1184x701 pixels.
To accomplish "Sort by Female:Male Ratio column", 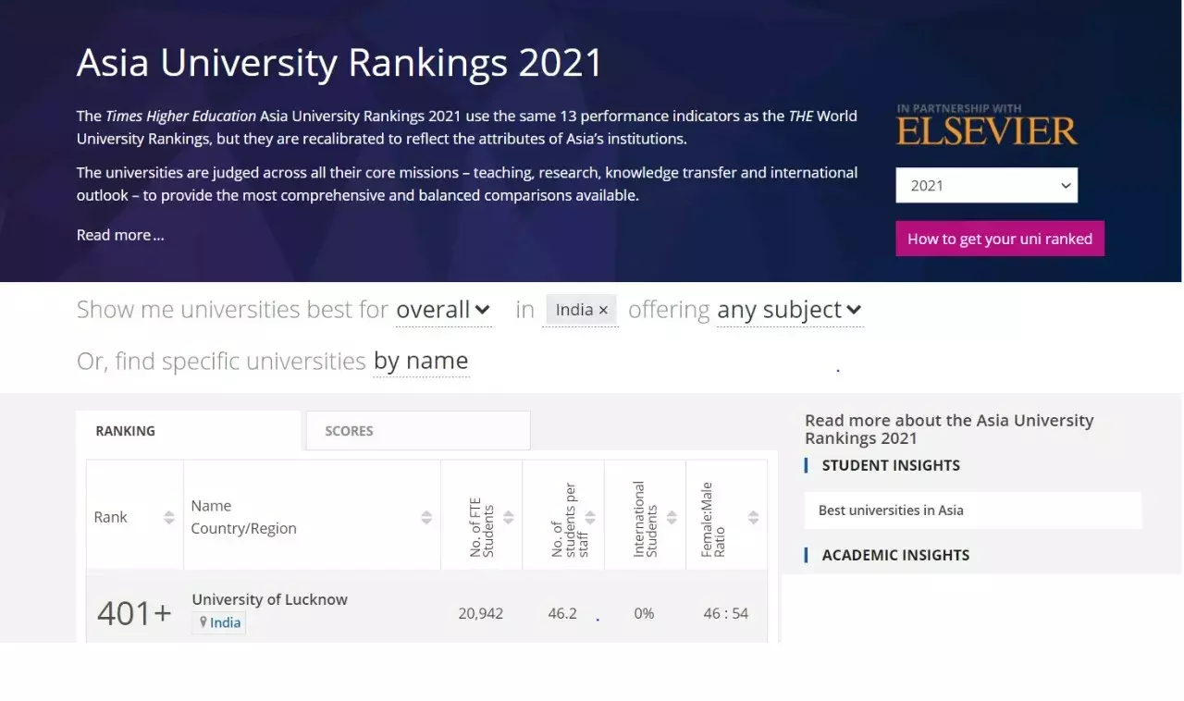I will coord(753,516).
